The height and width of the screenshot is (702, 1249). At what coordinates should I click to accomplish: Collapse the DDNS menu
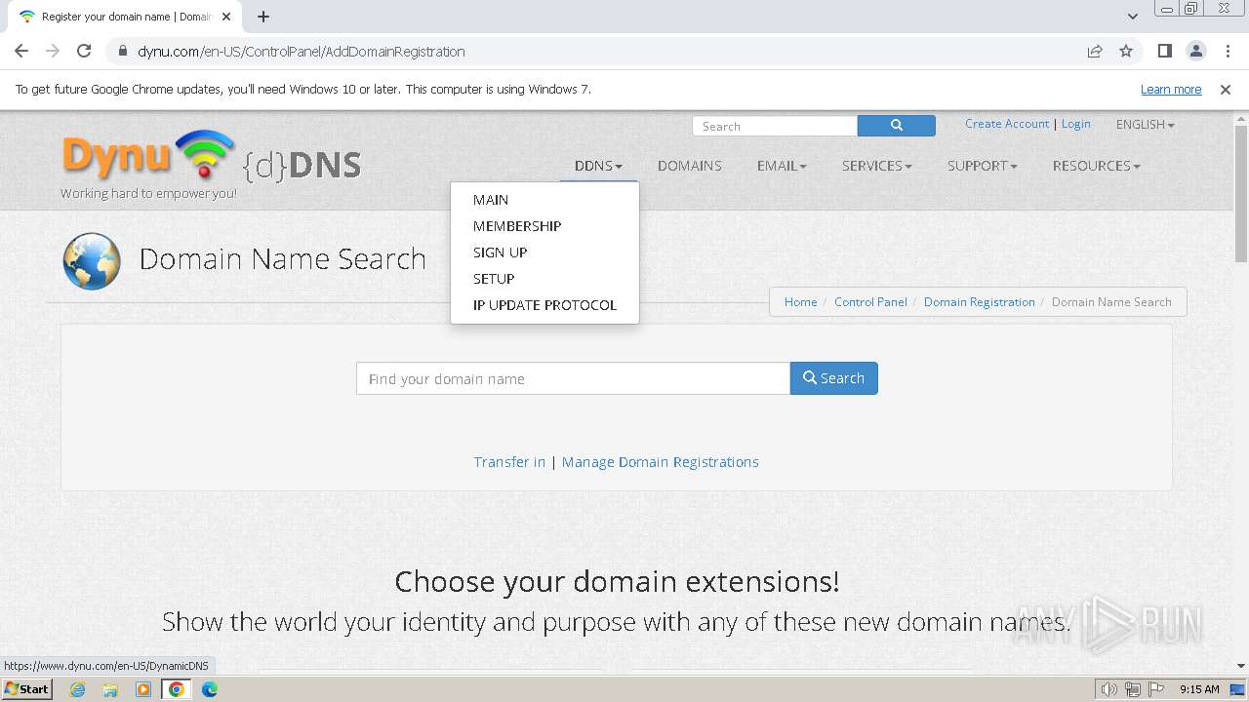(x=598, y=166)
